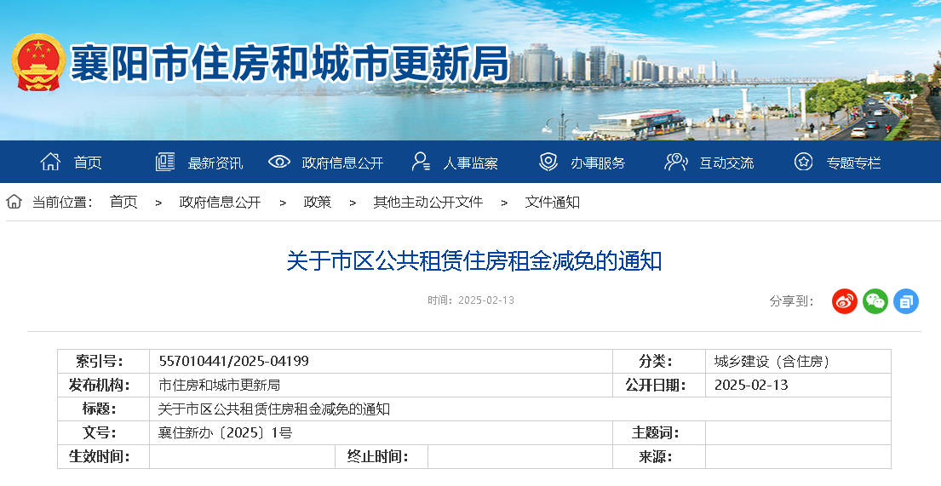Go to 政策 breadcrumb link
Screen dimensions: 941x486
(318, 203)
